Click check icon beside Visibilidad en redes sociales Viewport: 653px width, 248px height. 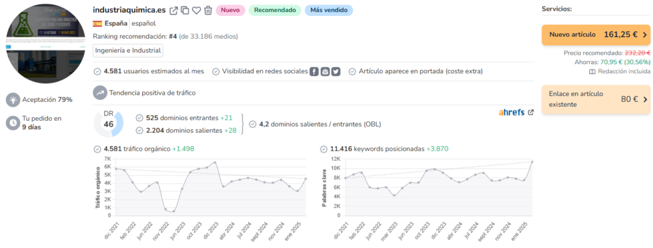(x=216, y=71)
